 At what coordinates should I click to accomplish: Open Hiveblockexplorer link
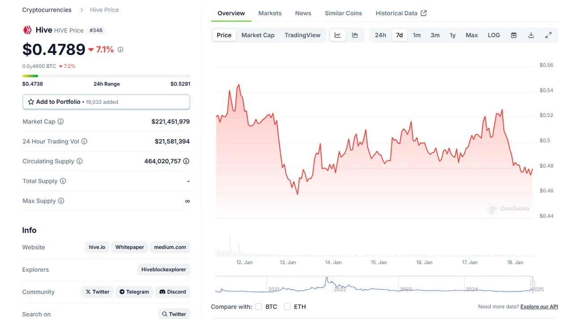(163, 269)
